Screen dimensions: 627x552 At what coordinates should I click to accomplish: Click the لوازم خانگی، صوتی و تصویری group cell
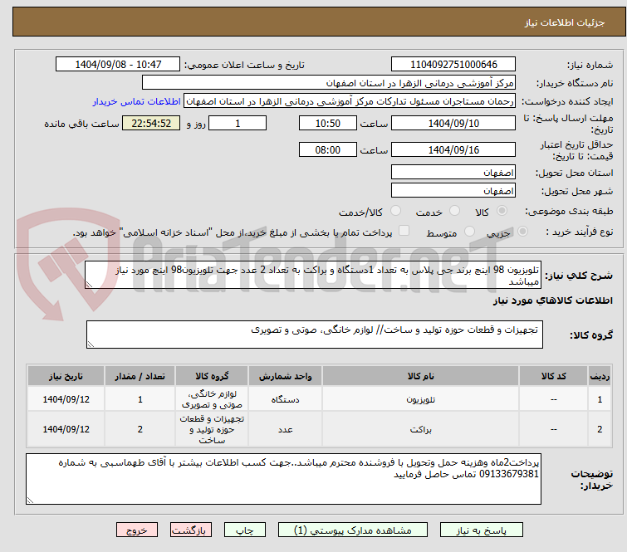point(212,399)
